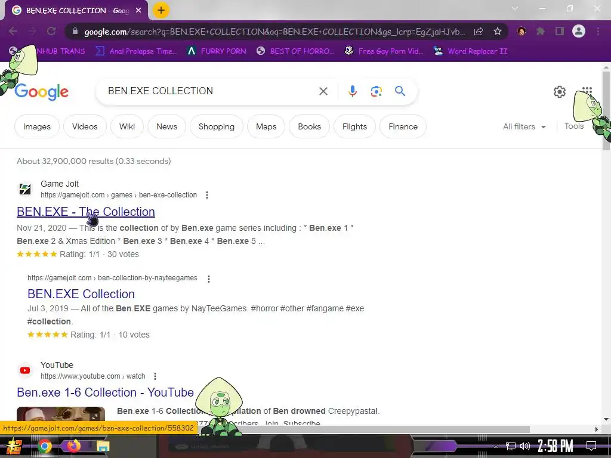Select the Wiki filter chip
The image size is (611, 458).
coord(127,126)
